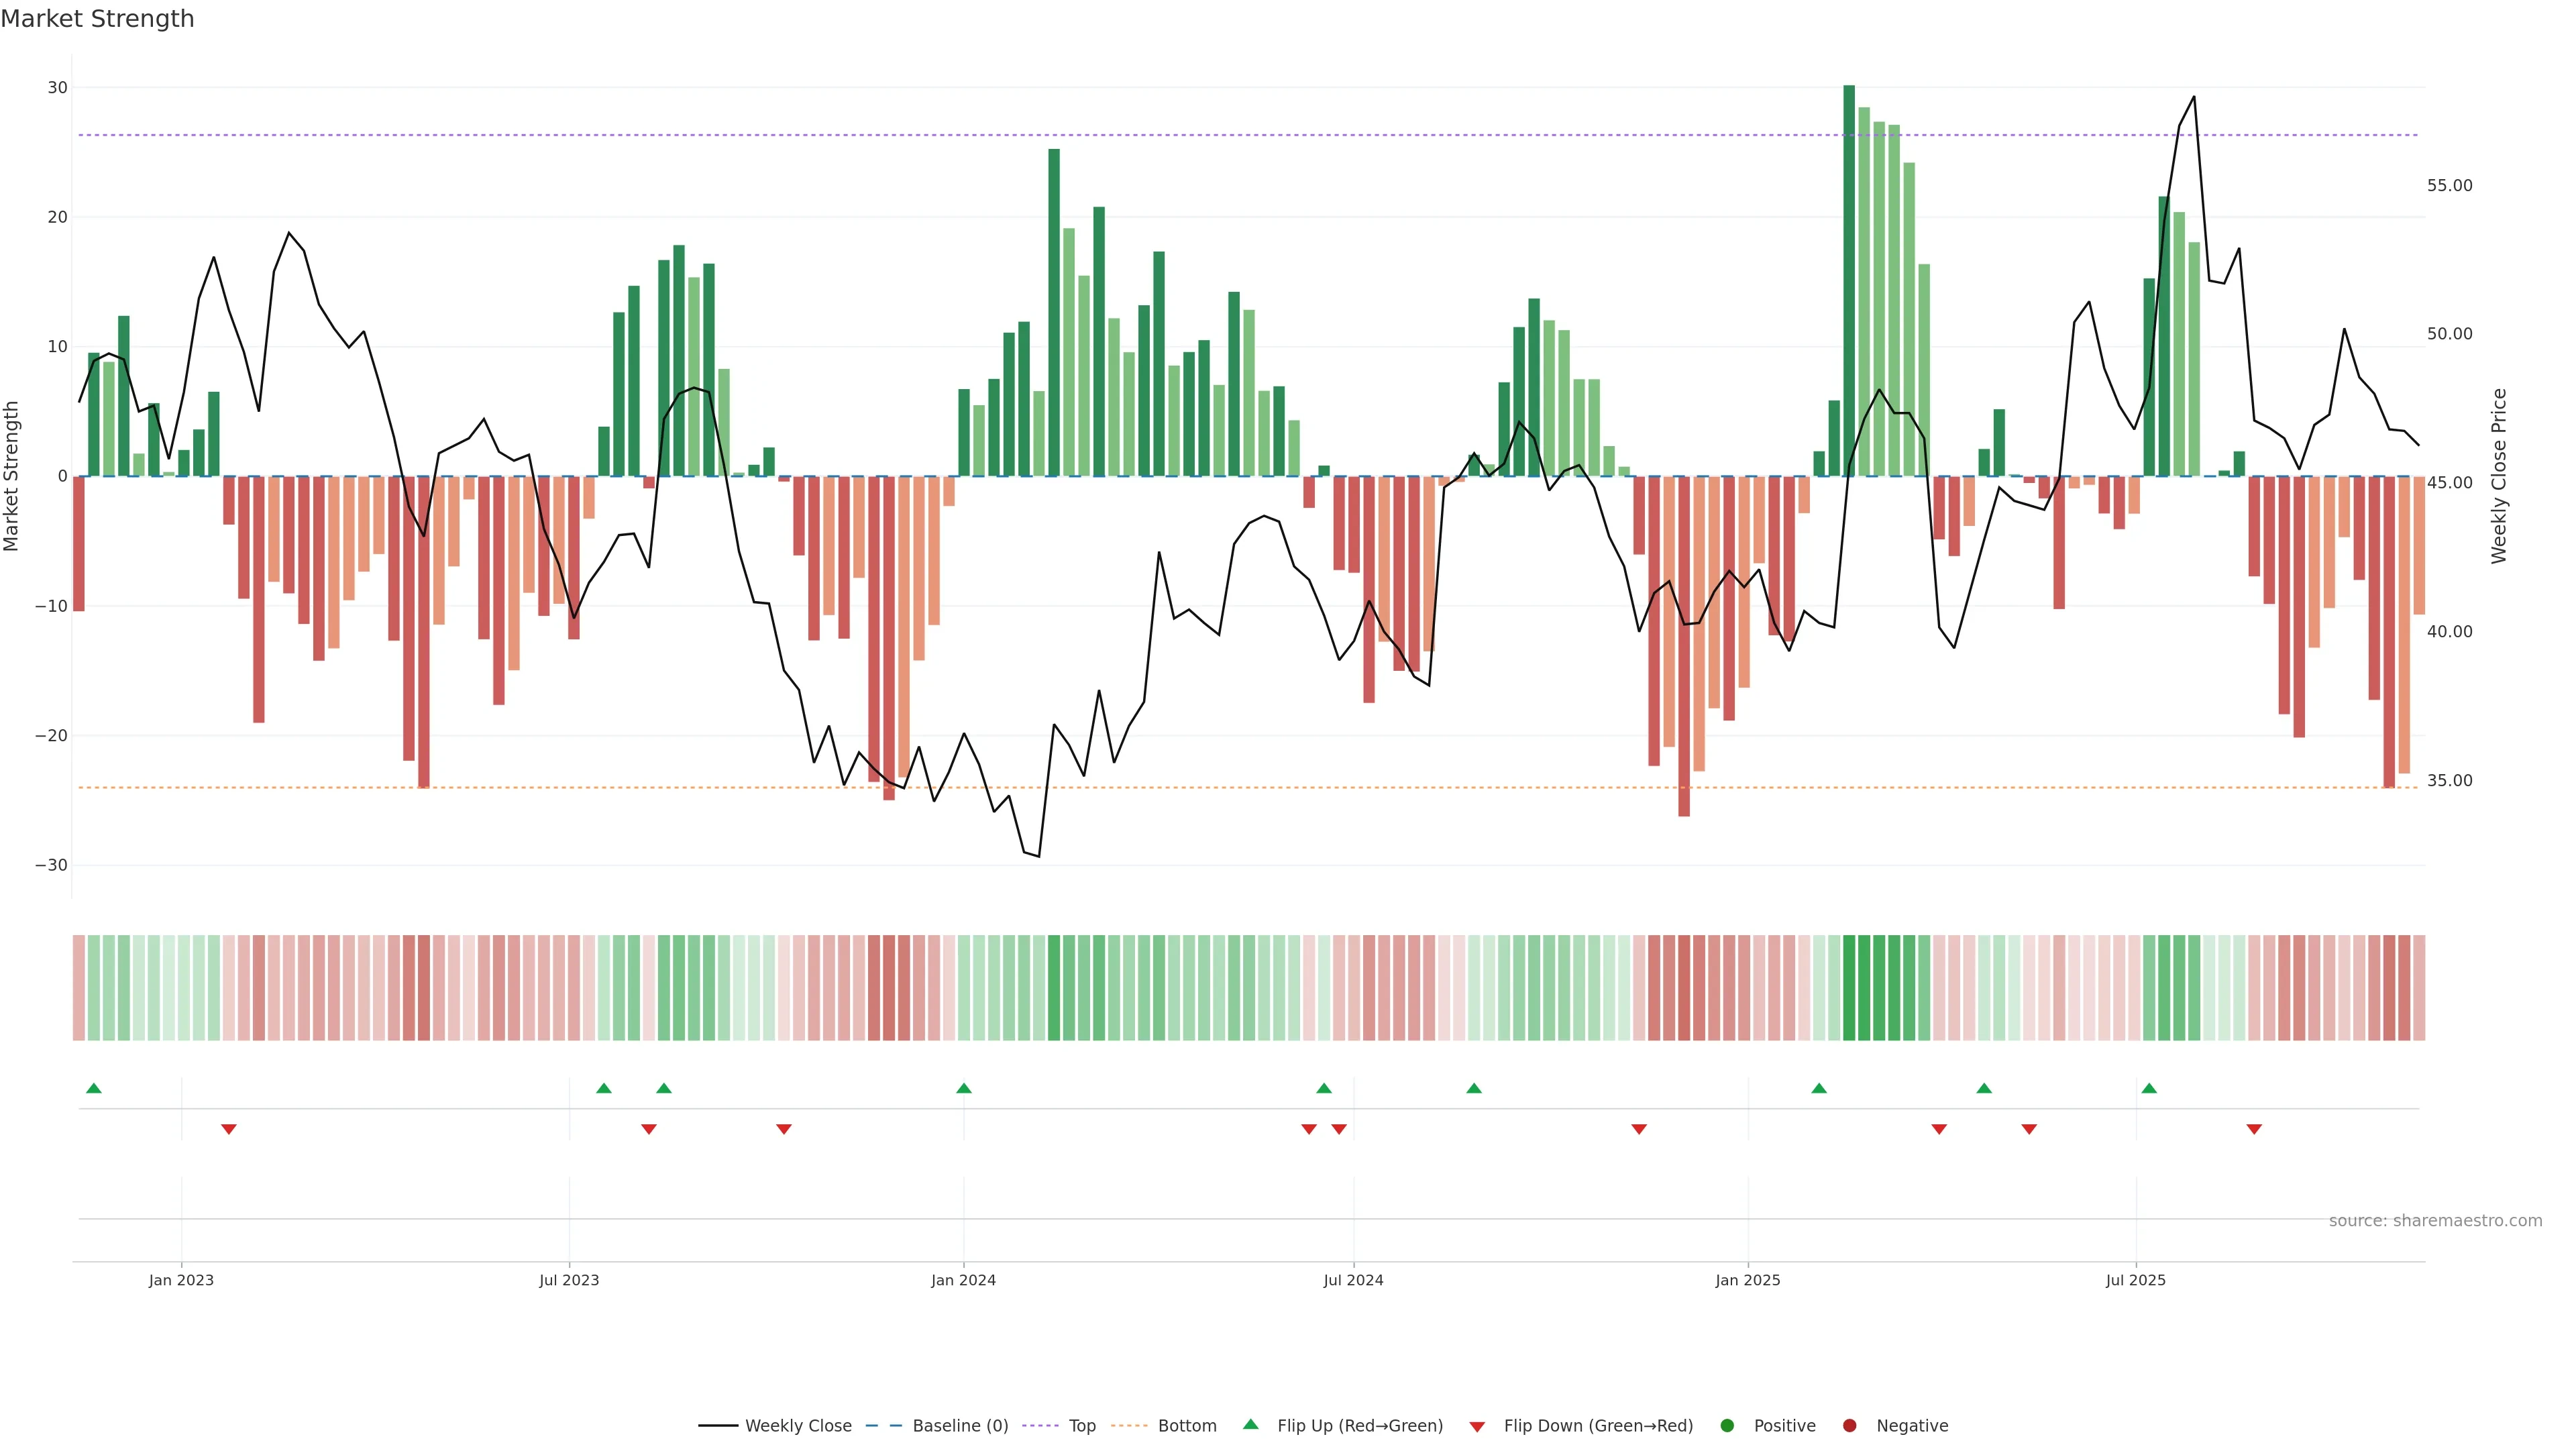Image resolution: width=2576 pixels, height=1449 pixels.
Task: Click the 55.00 price axis tick label
Action: tap(2449, 186)
